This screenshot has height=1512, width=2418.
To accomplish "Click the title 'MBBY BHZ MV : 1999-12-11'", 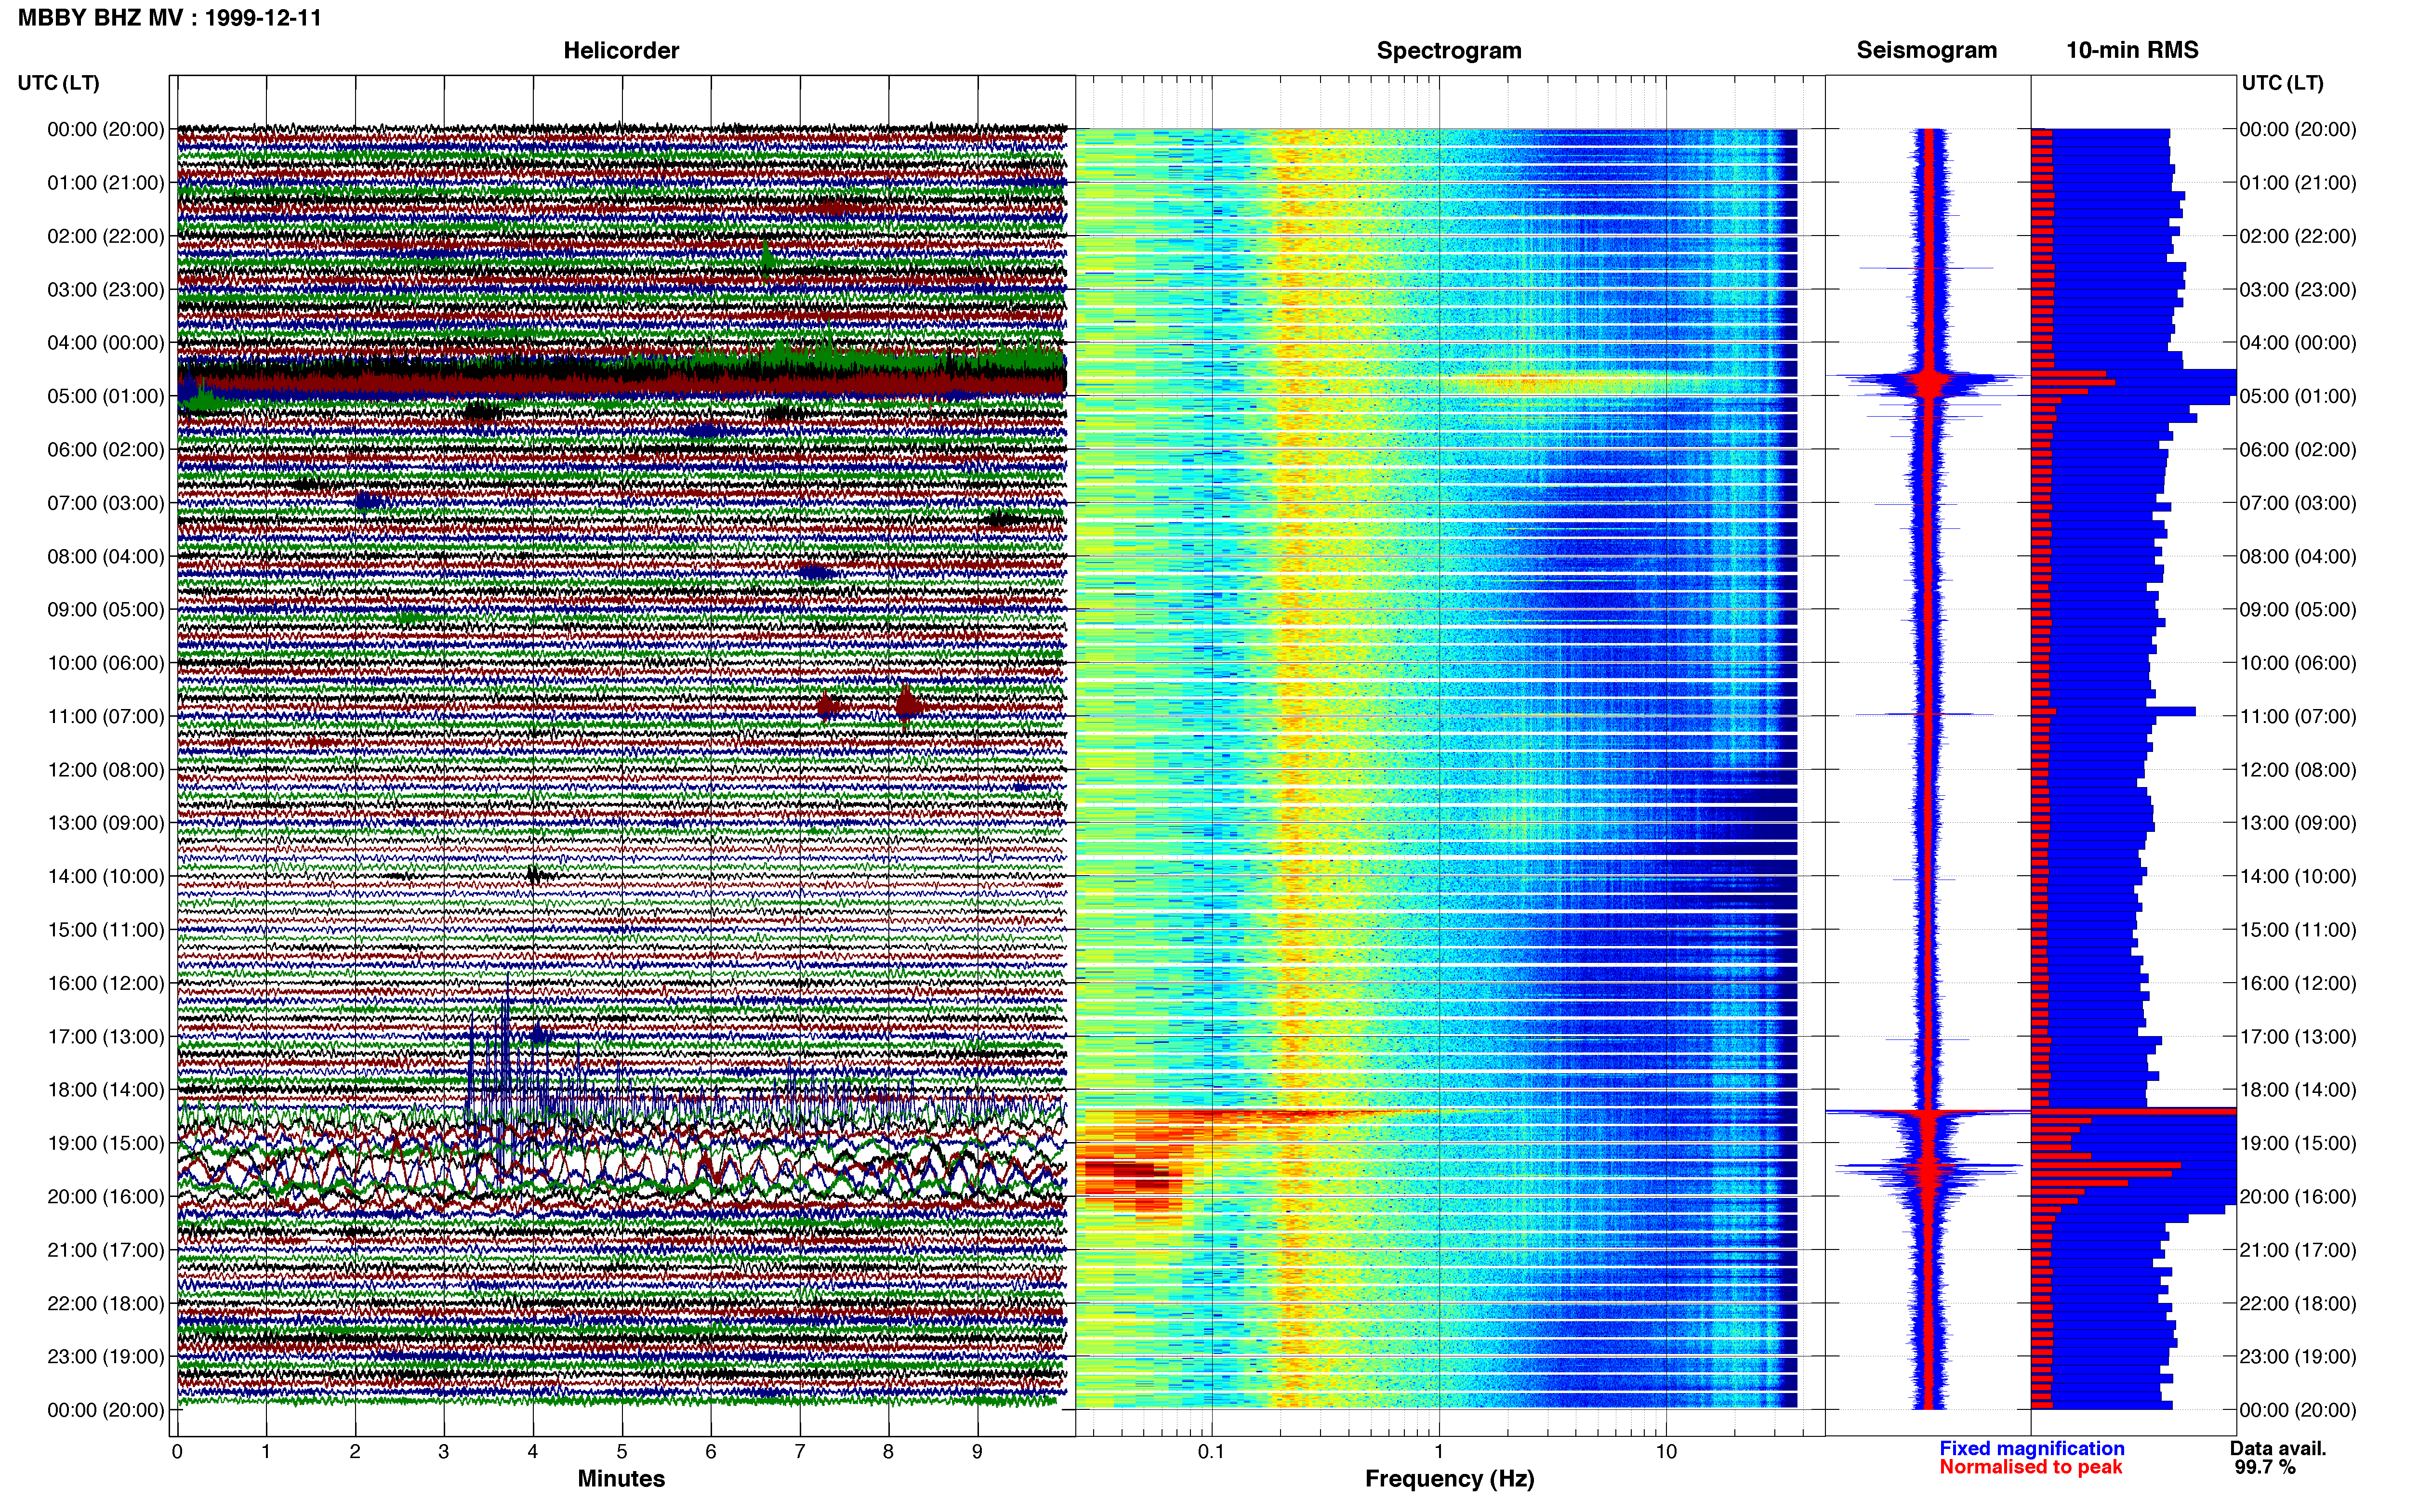I will point(170,18).
